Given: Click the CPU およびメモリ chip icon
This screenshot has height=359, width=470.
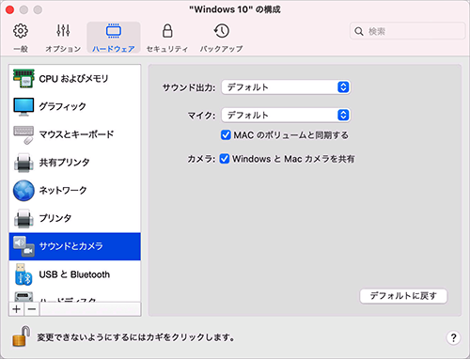Looking at the screenshot, I should [x=23, y=78].
